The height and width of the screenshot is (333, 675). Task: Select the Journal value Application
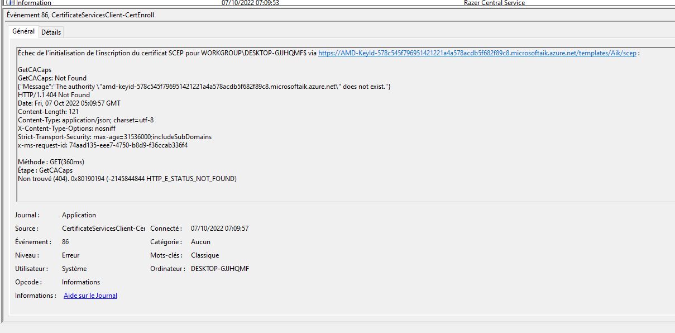click(79, 215)
